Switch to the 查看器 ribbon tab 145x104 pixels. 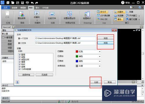click(14, 8)
